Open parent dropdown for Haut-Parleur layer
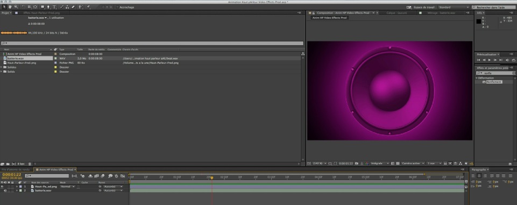 pyautogui.click(x=113, y=187)
